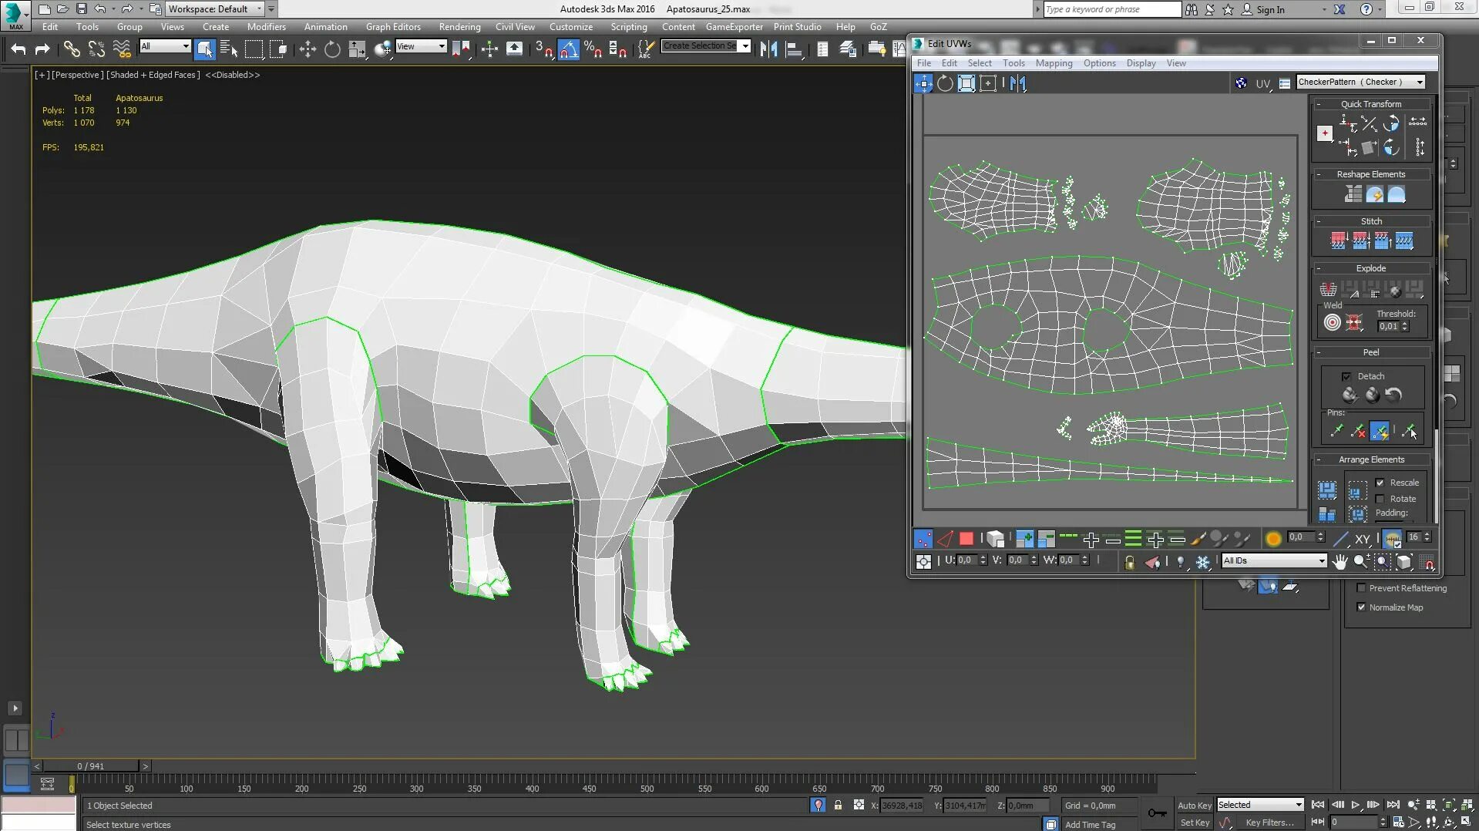Click the Key Filters button
Screen dimensions: 1479x831
pyautogui.click(x=1269, y=823)
